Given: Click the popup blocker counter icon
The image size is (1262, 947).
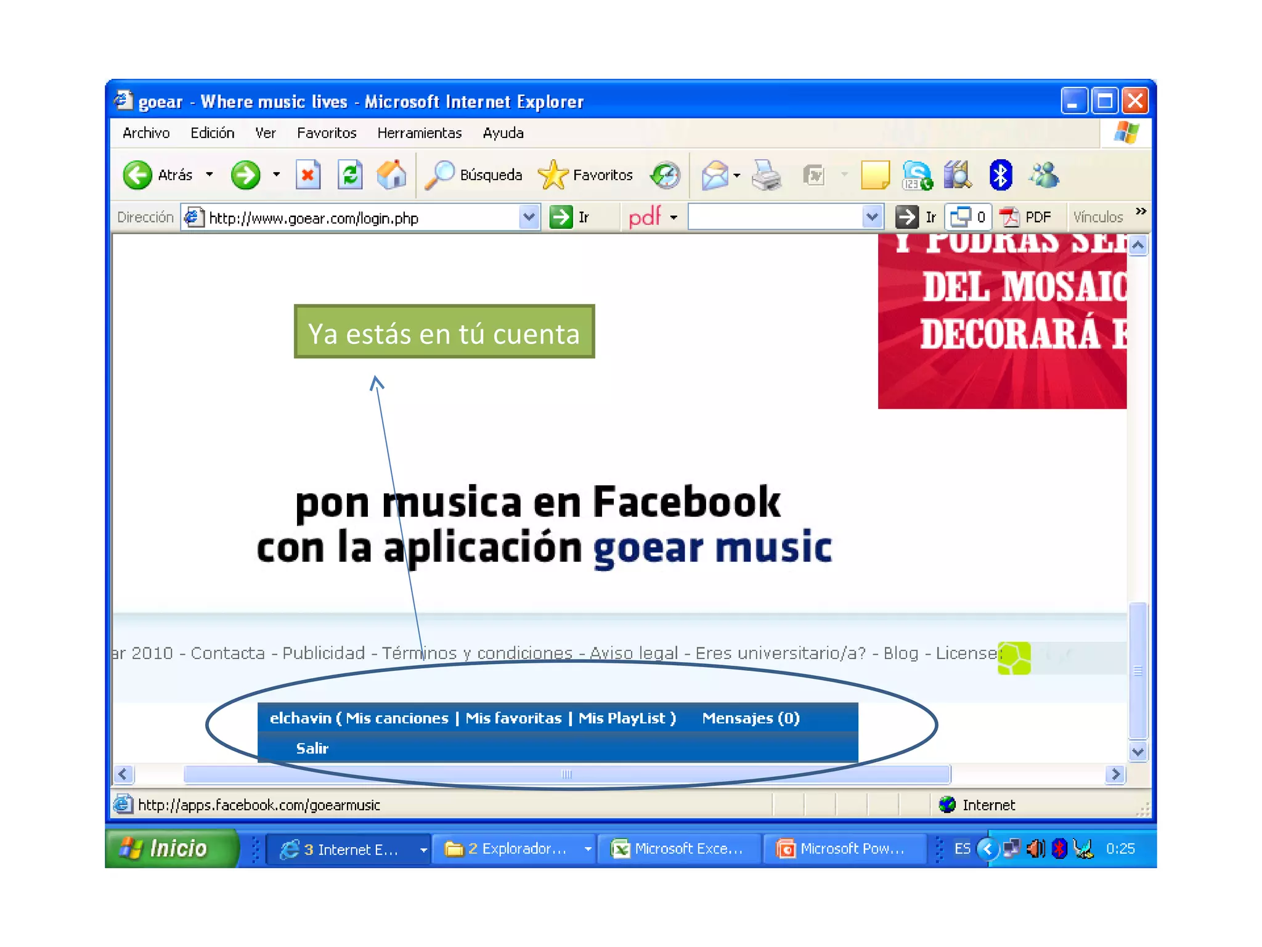Looking at the screenshot, I should coord(967,217).
